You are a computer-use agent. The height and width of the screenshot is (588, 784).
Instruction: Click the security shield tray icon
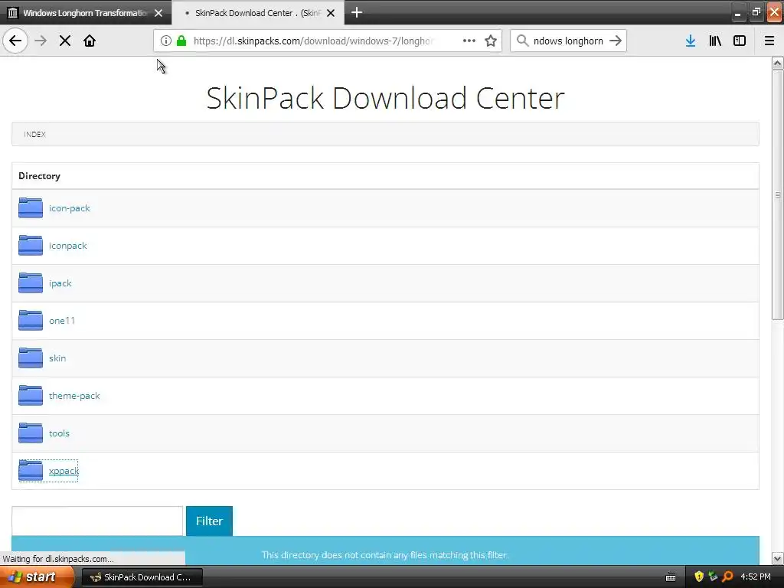click(699, 577)
